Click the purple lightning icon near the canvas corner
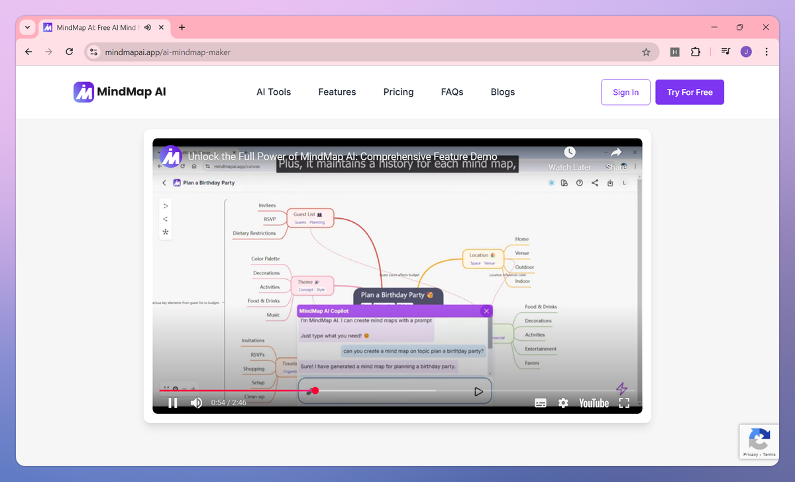Viewport: 795px width, 482px height. pos(621,389)
